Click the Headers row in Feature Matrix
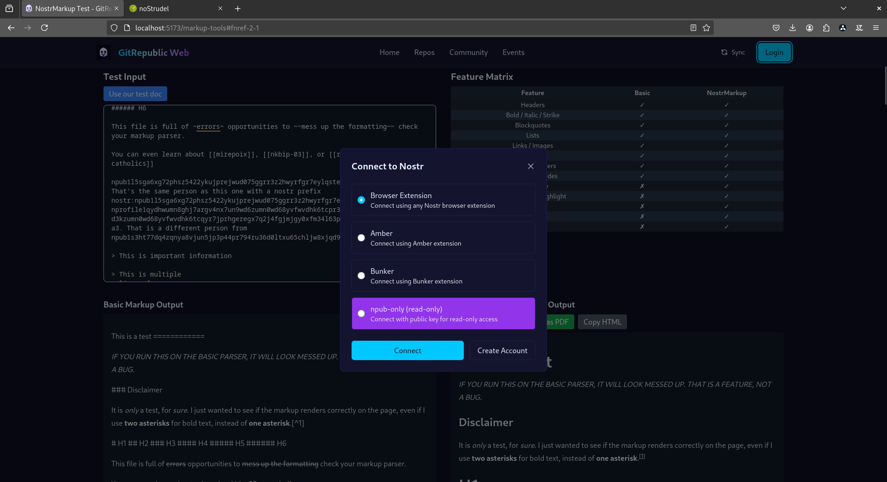Image resolution: width=887 pixels, height=482 pixels. (617, 105)
